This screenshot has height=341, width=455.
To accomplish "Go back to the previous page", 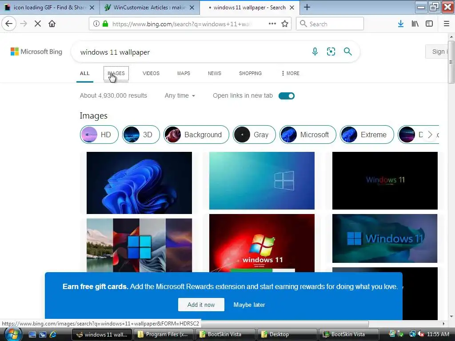I will tap(9, 24).
